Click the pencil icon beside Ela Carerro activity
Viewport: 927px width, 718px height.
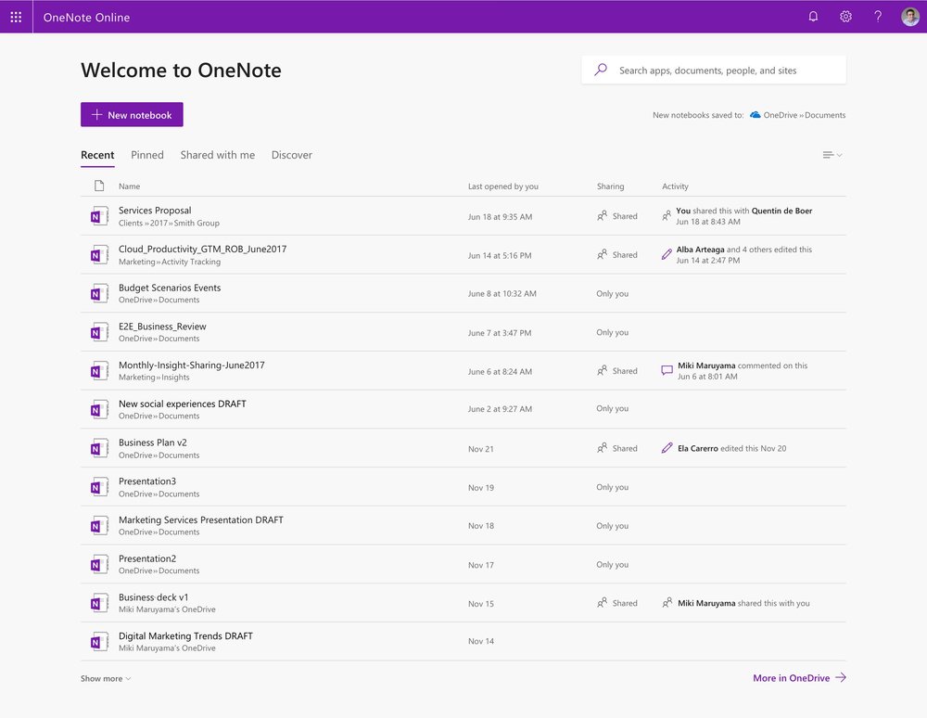pos(667,448)
